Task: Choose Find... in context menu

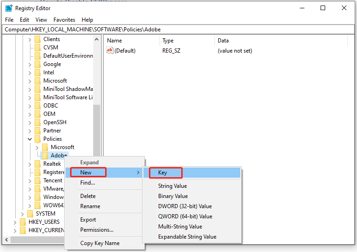Action: point(104,183)
